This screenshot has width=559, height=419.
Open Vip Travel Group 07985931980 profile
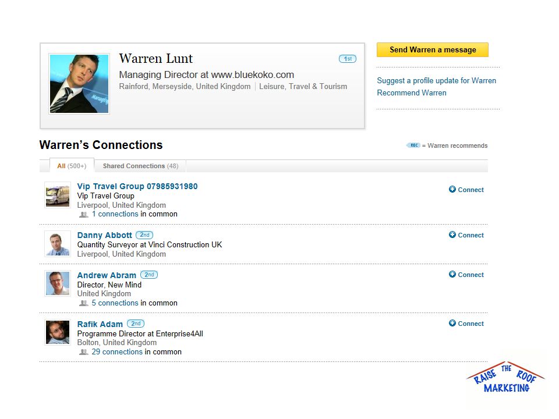[137, 186]
